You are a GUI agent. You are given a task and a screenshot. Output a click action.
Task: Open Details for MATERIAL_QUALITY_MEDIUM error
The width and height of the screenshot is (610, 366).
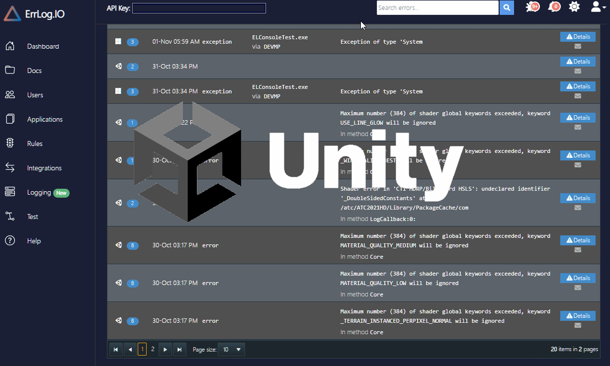(x=577, y=240)
